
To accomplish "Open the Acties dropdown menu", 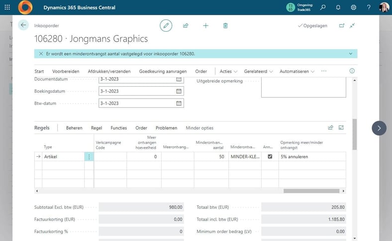I will [x=228, y=71].
